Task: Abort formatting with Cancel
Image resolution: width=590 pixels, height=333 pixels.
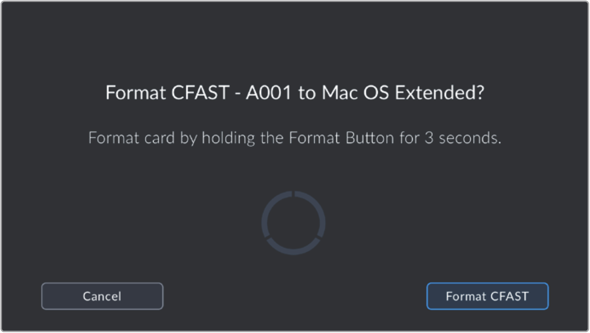Action: tap(102, 296)
